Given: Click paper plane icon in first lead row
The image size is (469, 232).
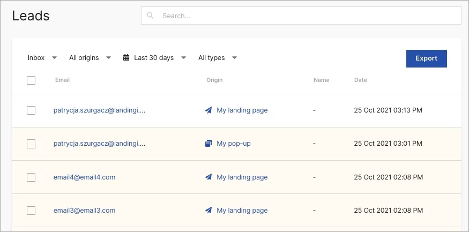Looking at the screenshot, I should (x=209, y=110).
